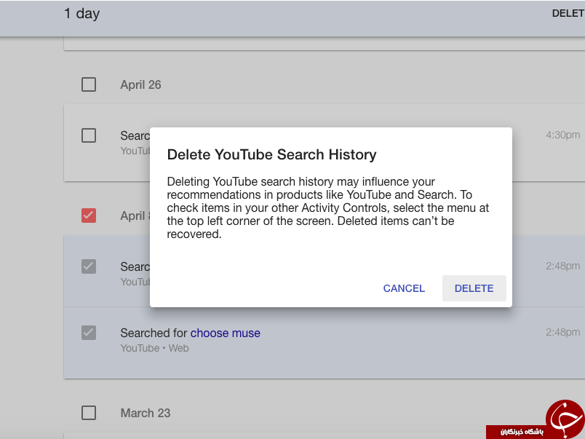Click the '1 day' header text
Screen dimensions: 585x439
point(81,13)
